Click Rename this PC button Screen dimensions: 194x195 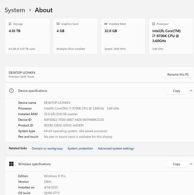[178, 75]
